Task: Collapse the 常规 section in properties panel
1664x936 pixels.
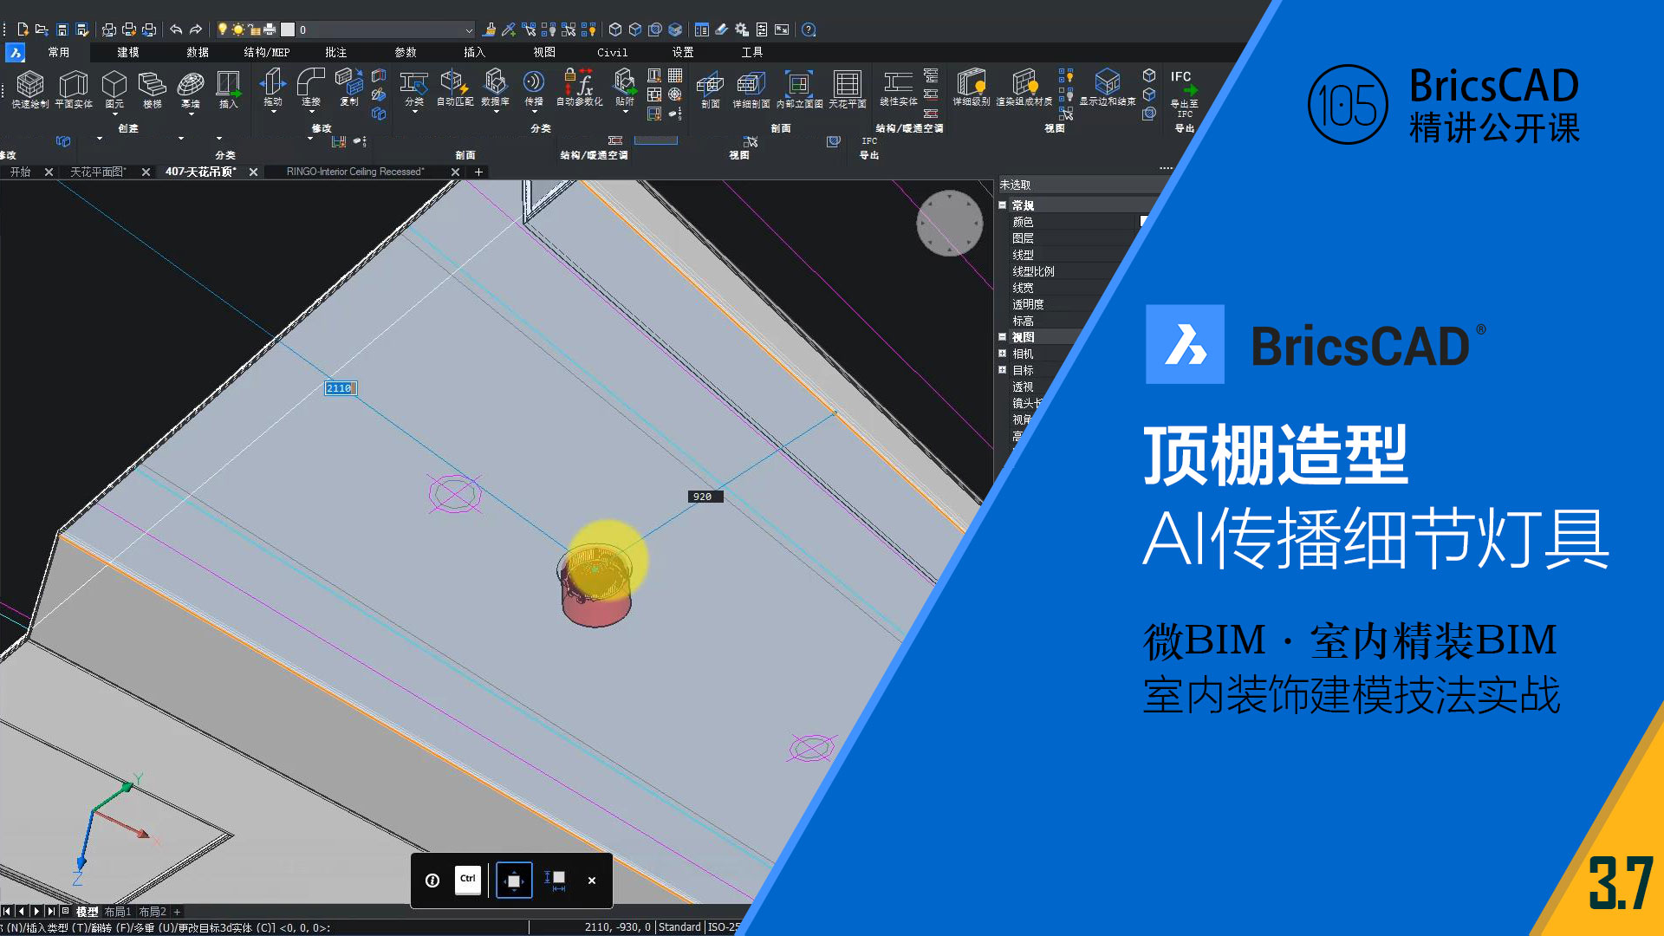Action: (x=1003, y=205)
